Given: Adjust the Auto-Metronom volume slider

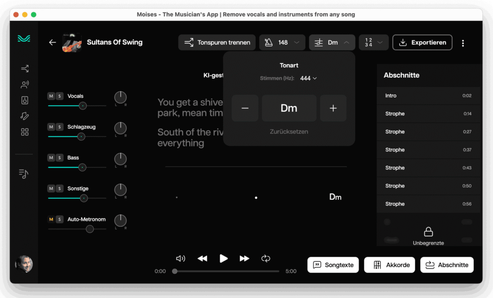Looking at the screenshot, I should [77, 229].
